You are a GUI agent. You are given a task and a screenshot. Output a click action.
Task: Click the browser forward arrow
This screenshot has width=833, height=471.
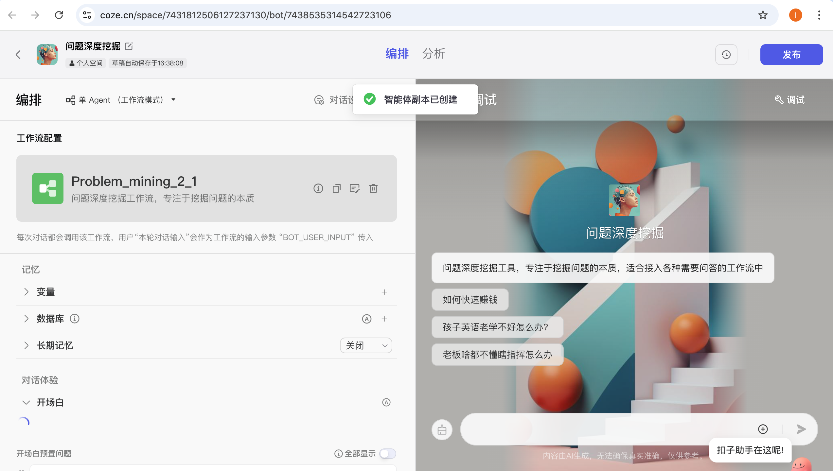(35, 15)
